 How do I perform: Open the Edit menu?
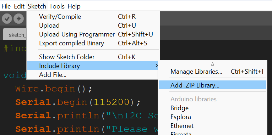pos(19,6)
